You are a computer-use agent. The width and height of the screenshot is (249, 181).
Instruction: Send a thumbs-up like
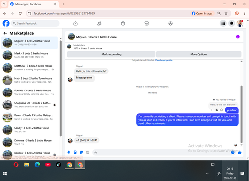point(240,152)
